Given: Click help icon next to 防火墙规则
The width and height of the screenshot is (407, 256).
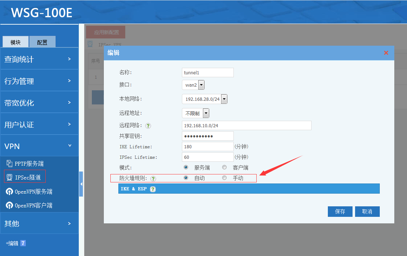Looking at the screenshot, I should point(153,178).
